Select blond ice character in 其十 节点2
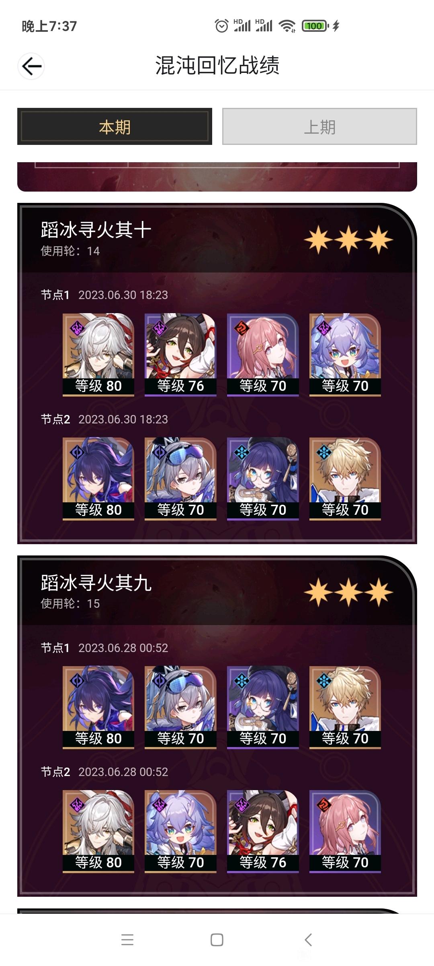434x966 pixels. [x=345, y=479]
